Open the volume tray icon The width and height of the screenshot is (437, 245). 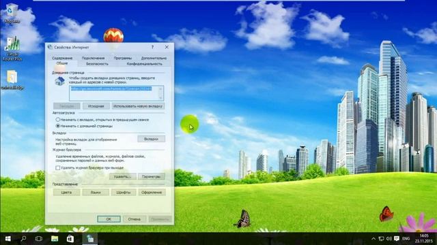tap(389, 239)
